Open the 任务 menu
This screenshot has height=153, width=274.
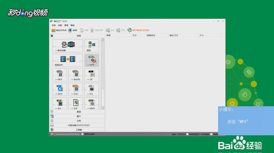[x=54, y=25]
